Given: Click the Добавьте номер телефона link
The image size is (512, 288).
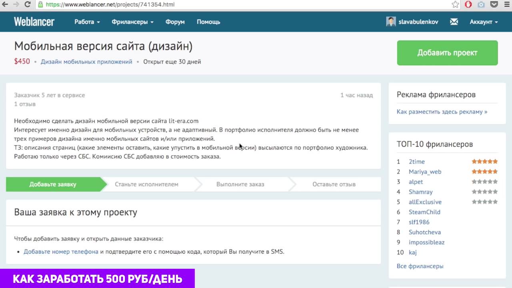Looking at the screenshot, I should tap(61, 252).
